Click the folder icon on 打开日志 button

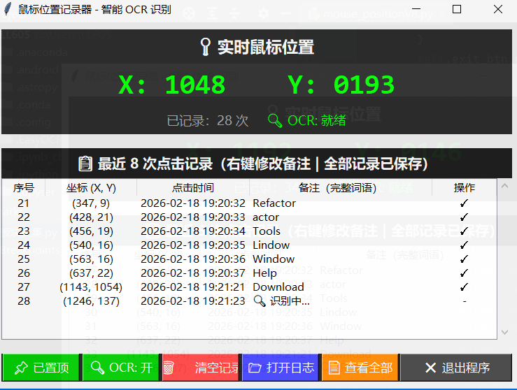pyautogui.click(x=255, y=368)
